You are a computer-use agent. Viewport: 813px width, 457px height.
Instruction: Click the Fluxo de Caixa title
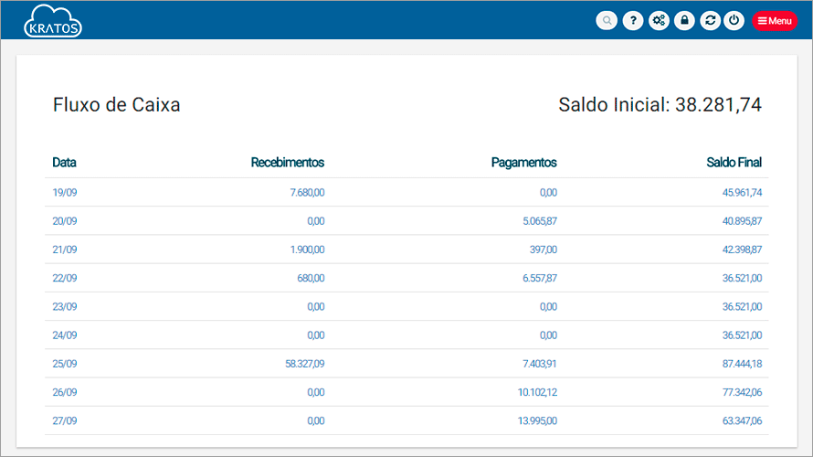click(x=117, y=105)
